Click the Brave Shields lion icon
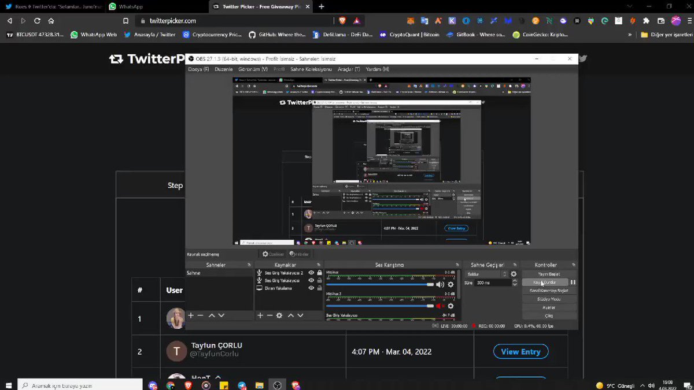The height and width of the screenshot is (390, 694). [342, 21]
